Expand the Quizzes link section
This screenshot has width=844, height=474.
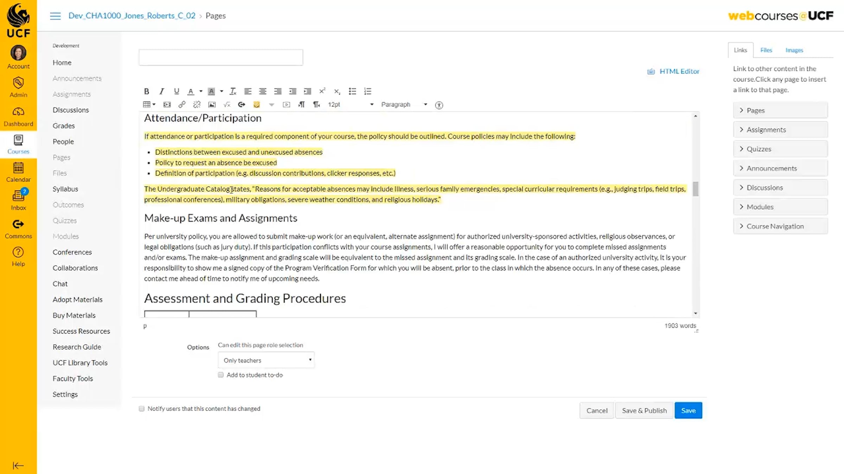click(780, 149)
